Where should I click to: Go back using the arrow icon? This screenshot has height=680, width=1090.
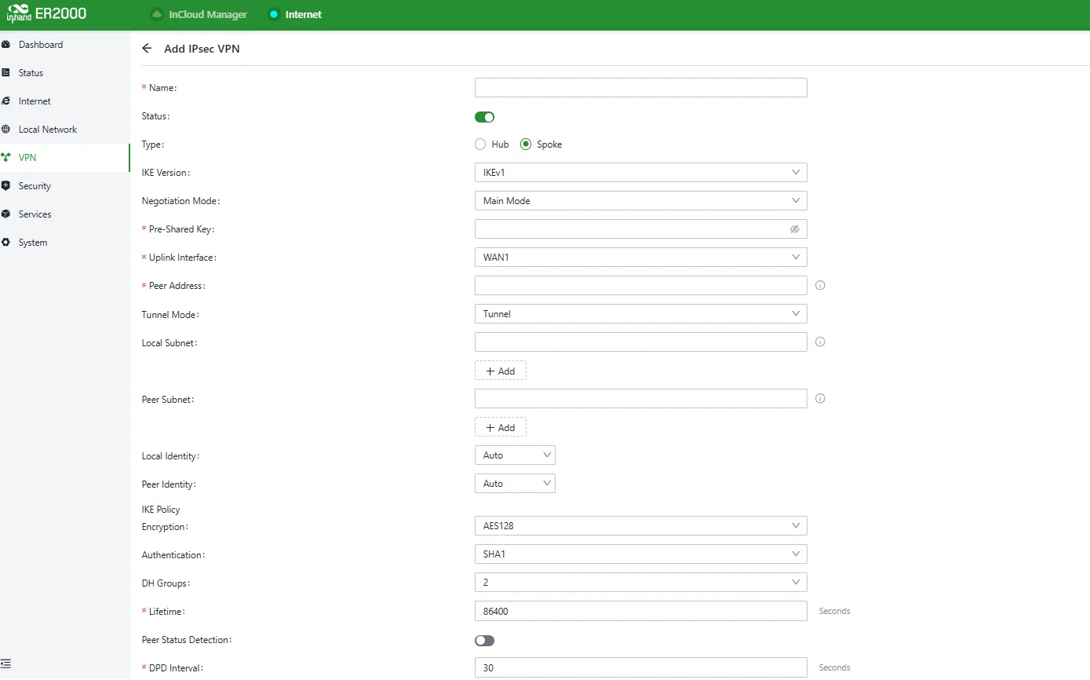pyautogui.click(x=147, y=49)
